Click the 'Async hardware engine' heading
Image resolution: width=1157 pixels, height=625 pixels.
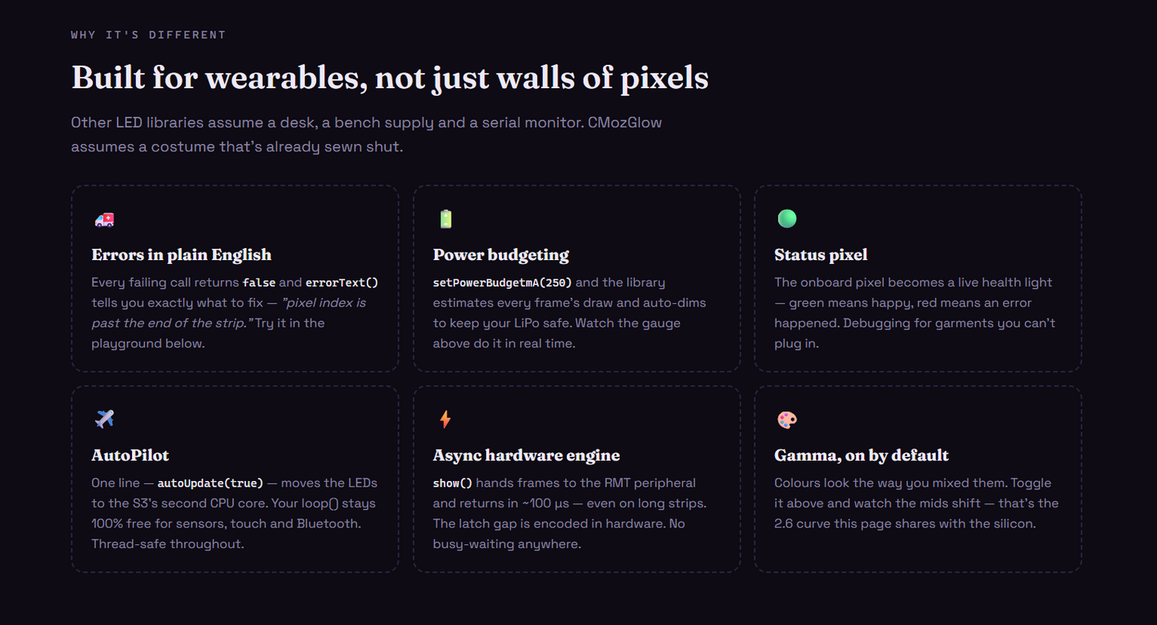526,455
